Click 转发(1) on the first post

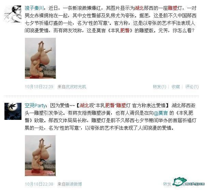pos(160,87)
